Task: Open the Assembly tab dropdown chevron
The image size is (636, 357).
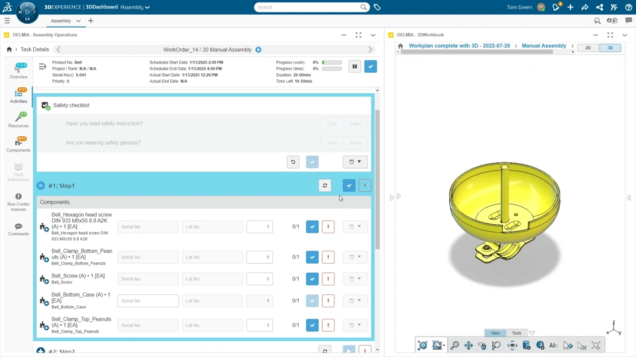Action: tap(78, 20)
